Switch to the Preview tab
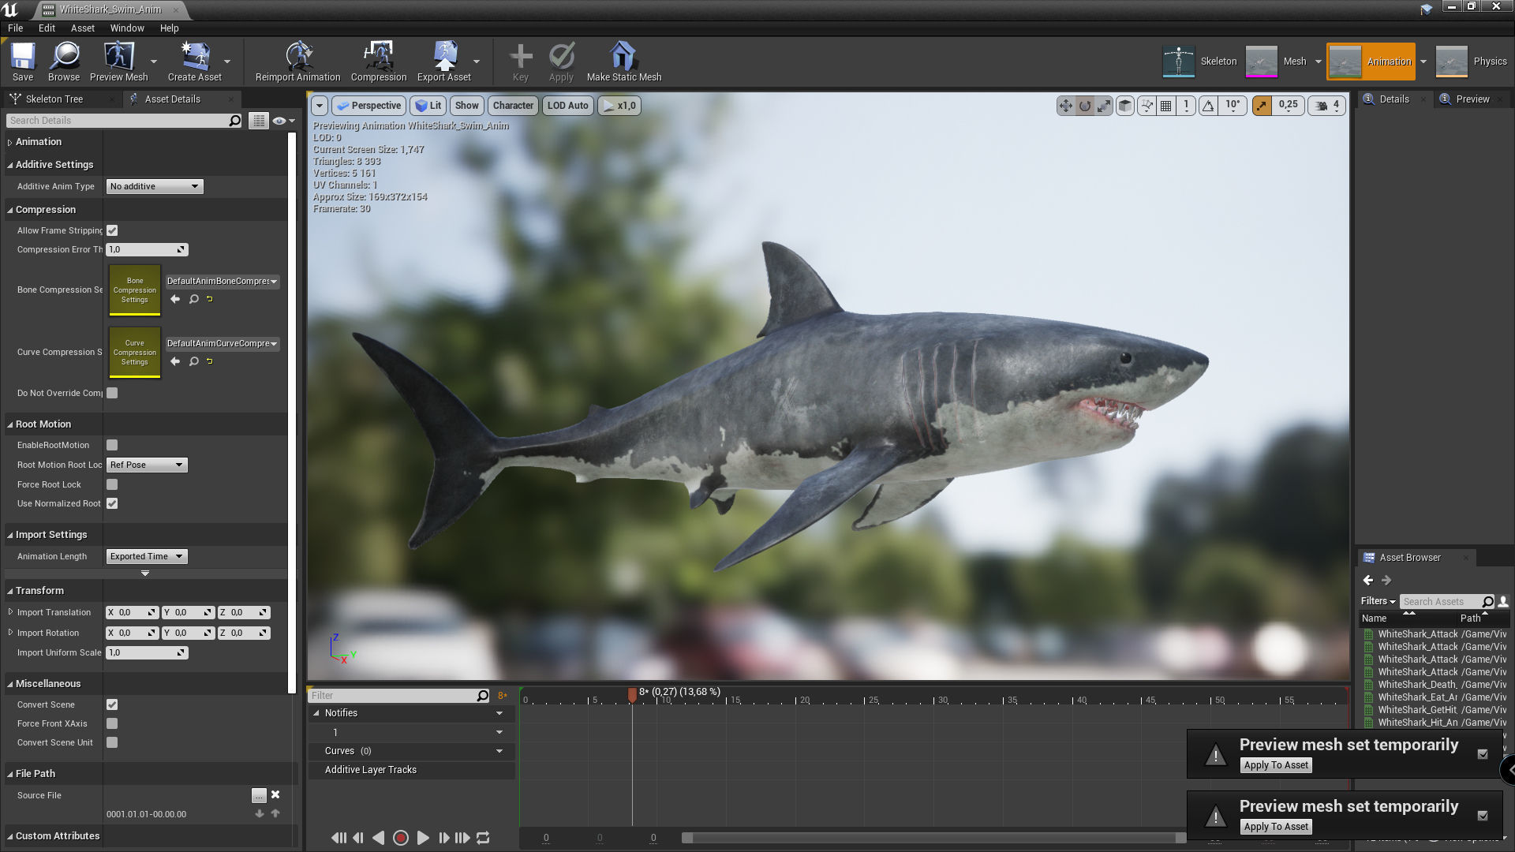The image size is (1515, 852). click(x=1472, y=99)
